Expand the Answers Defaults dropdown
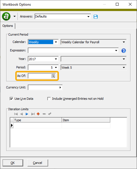This screenshot has width=137, height=169. 88,17
